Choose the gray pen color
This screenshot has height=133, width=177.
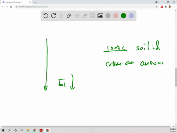(x=108, y=16)
